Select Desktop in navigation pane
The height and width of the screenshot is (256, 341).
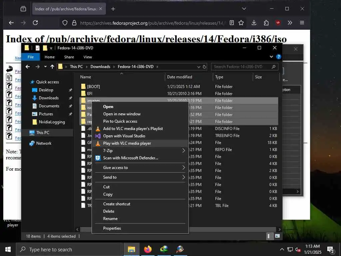pos(46,90)
